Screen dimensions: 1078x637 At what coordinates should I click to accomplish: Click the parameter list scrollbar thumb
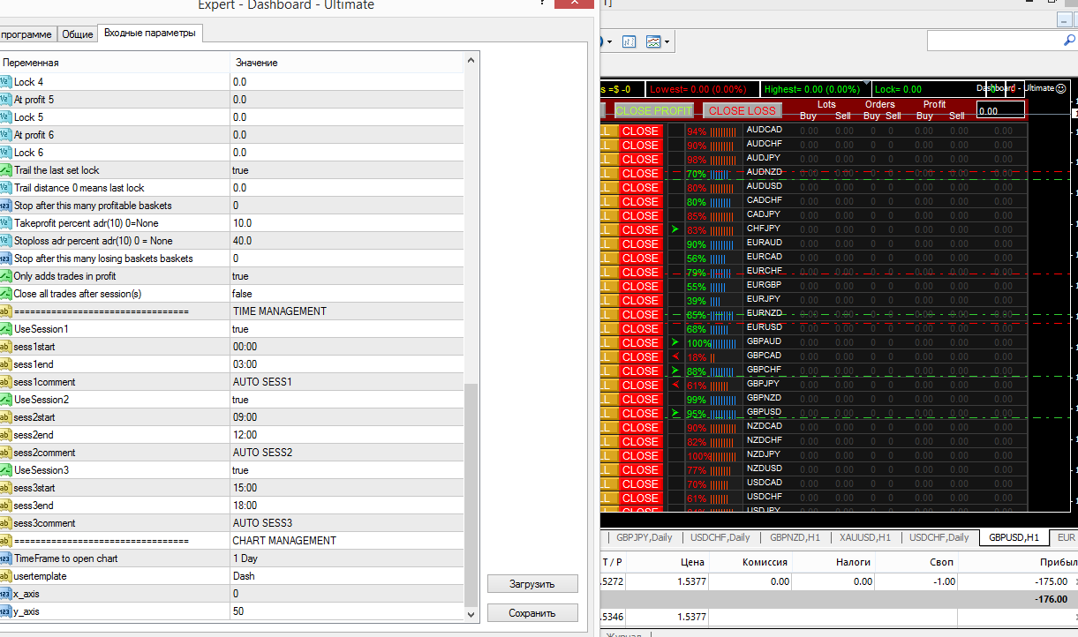click(471, 494)
